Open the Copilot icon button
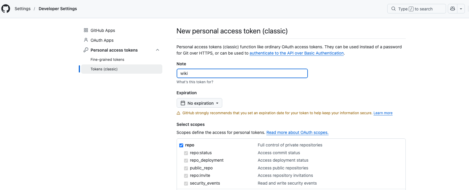469x190 pixels. click(x=453, y=9)
